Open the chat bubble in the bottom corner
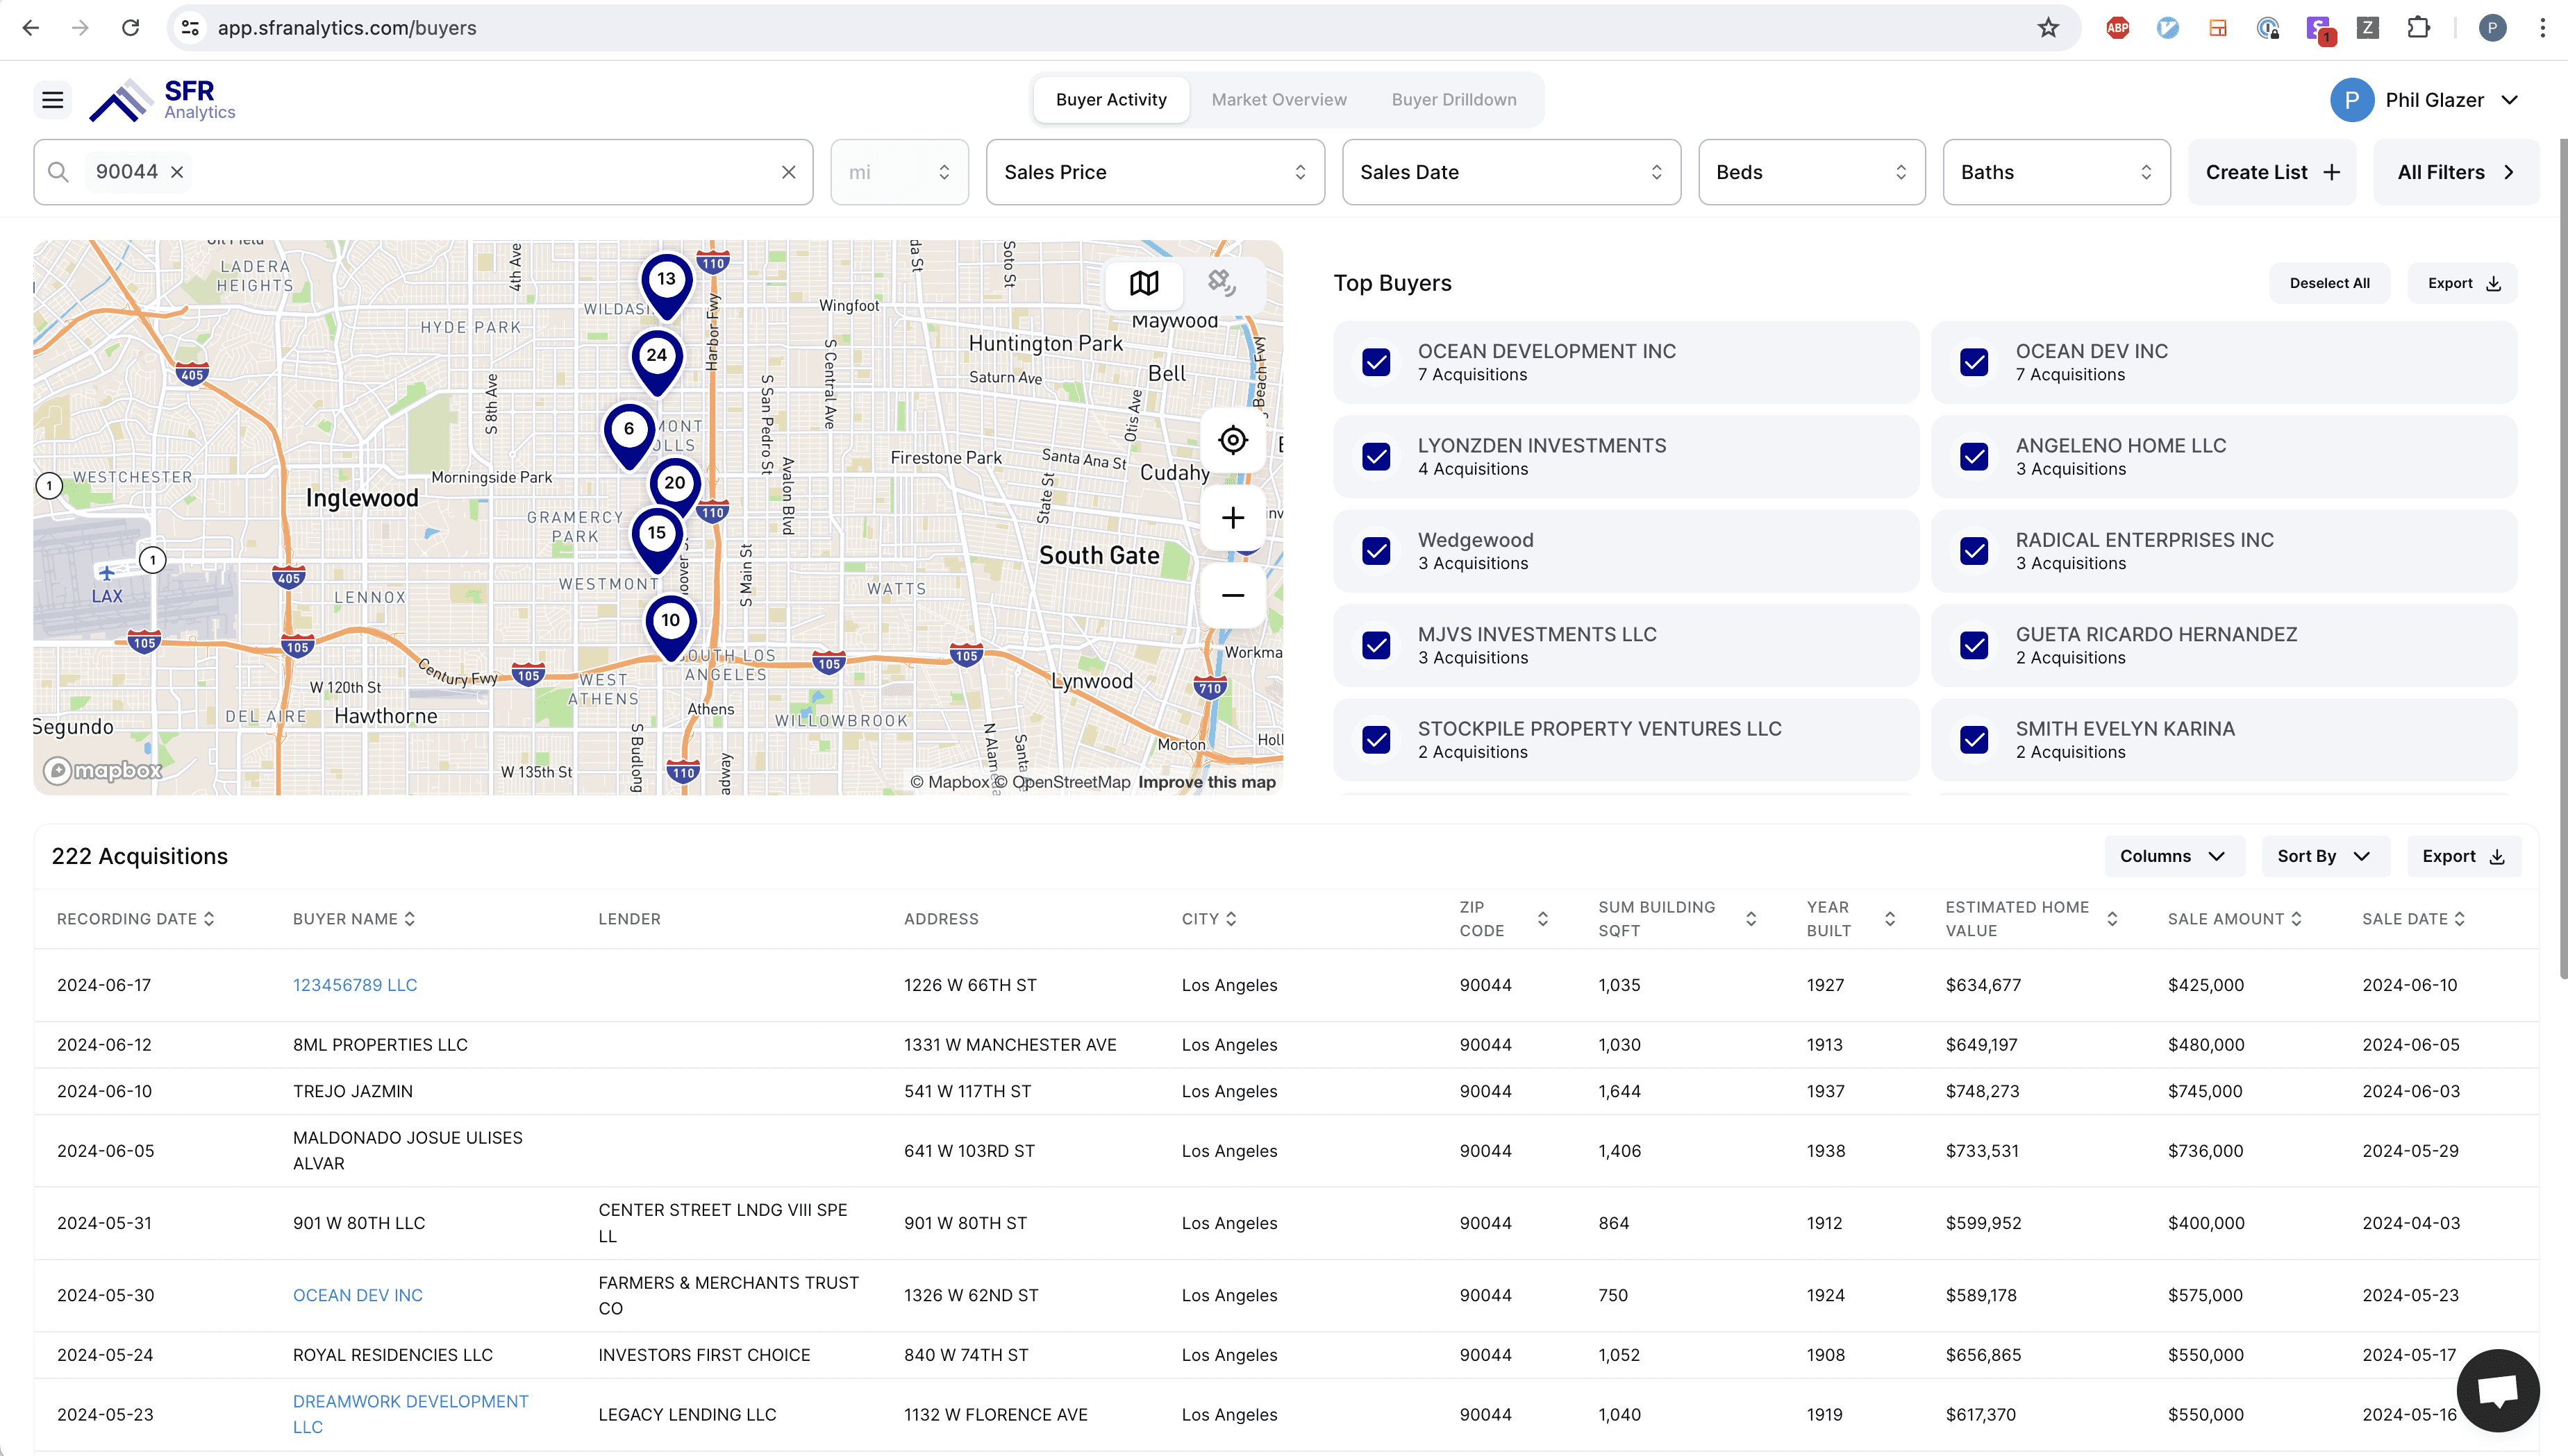The width and height of the screenshot is (2568, 1456). pyautogui.click(x=2497, y=1390)
